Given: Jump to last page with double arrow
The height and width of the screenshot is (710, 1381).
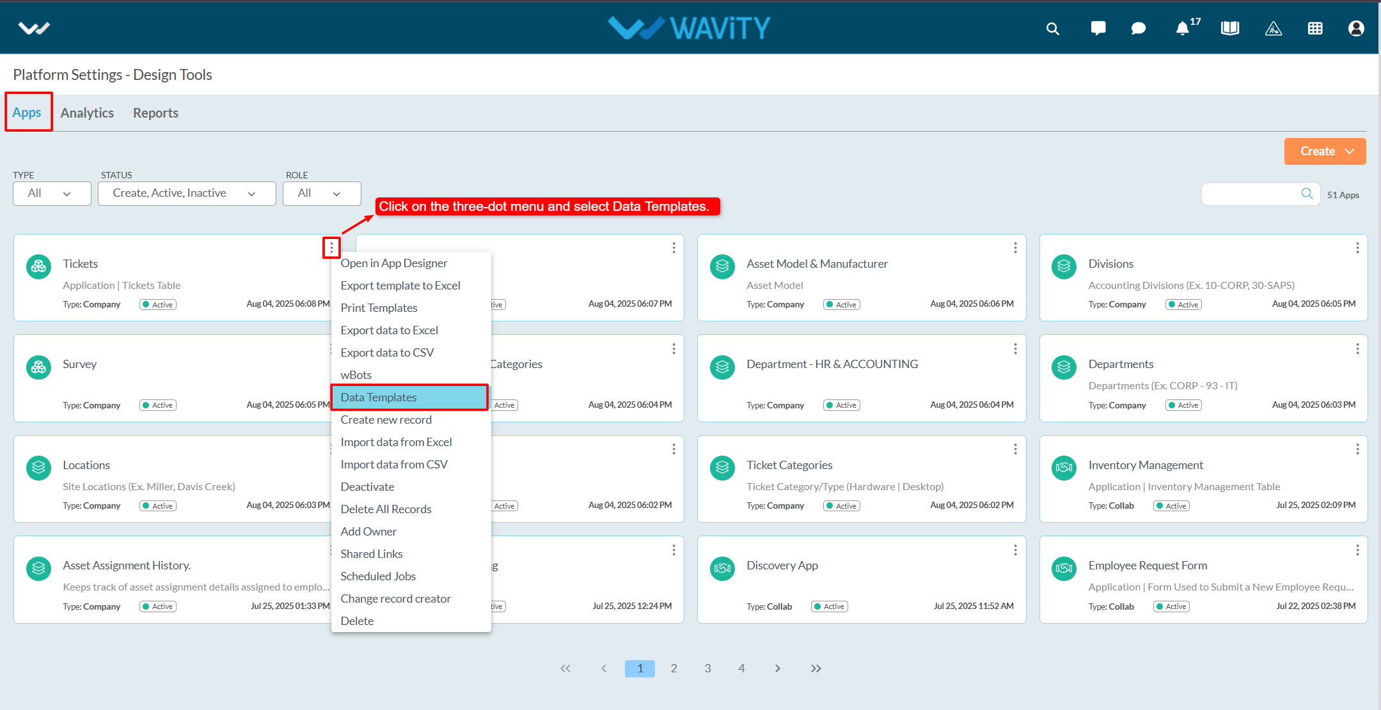Looking at the screenshot, I should [x=816, y=668].
